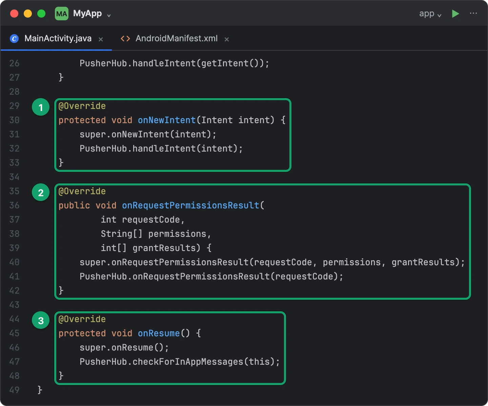Image resolution: width=488 pixels, height=406 pixels.
Task: Open the more options ellipsis menu
Action: tap(473, 14)
